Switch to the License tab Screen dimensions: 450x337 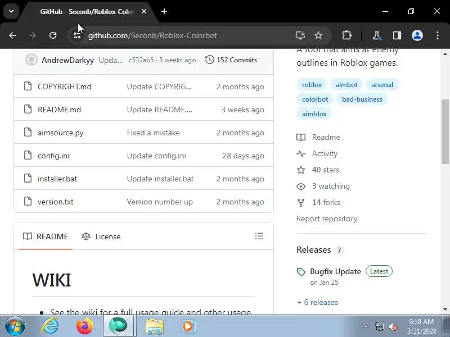pyautogui.click(x=101, y=236)
